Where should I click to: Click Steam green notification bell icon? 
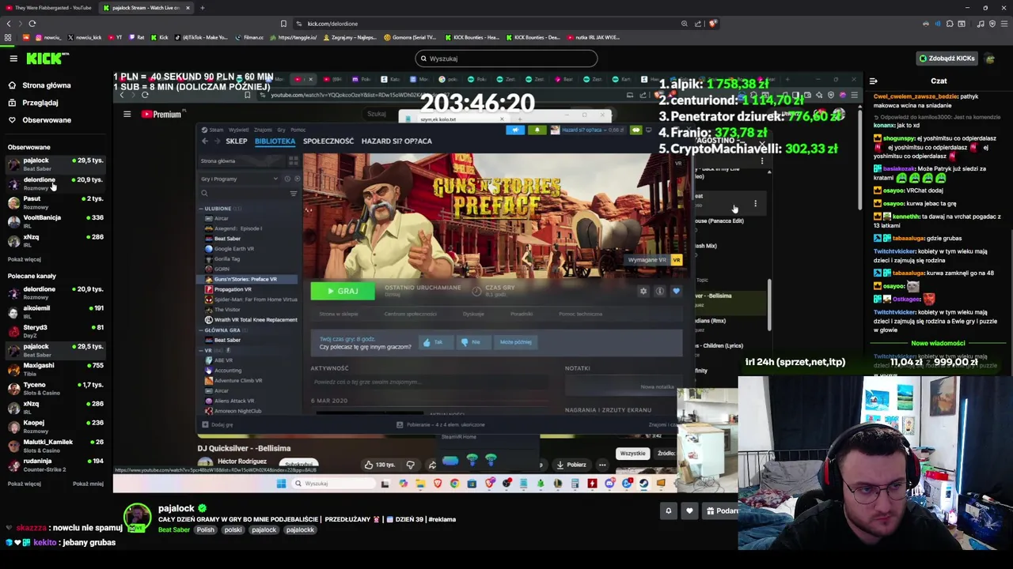(537, 130)
